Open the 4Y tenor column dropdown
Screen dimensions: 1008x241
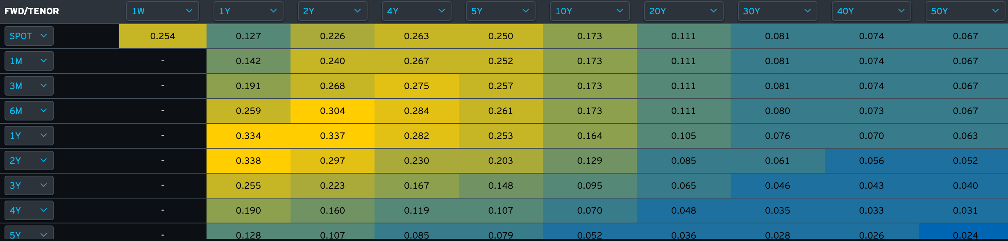coord(416,11)
